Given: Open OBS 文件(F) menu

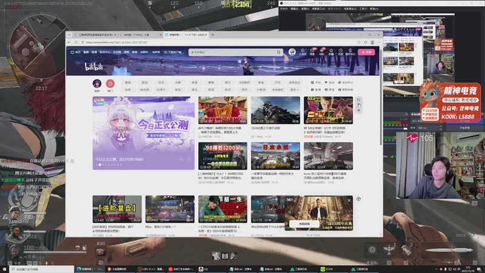Looking at the screenshot, I should (284, 8).
